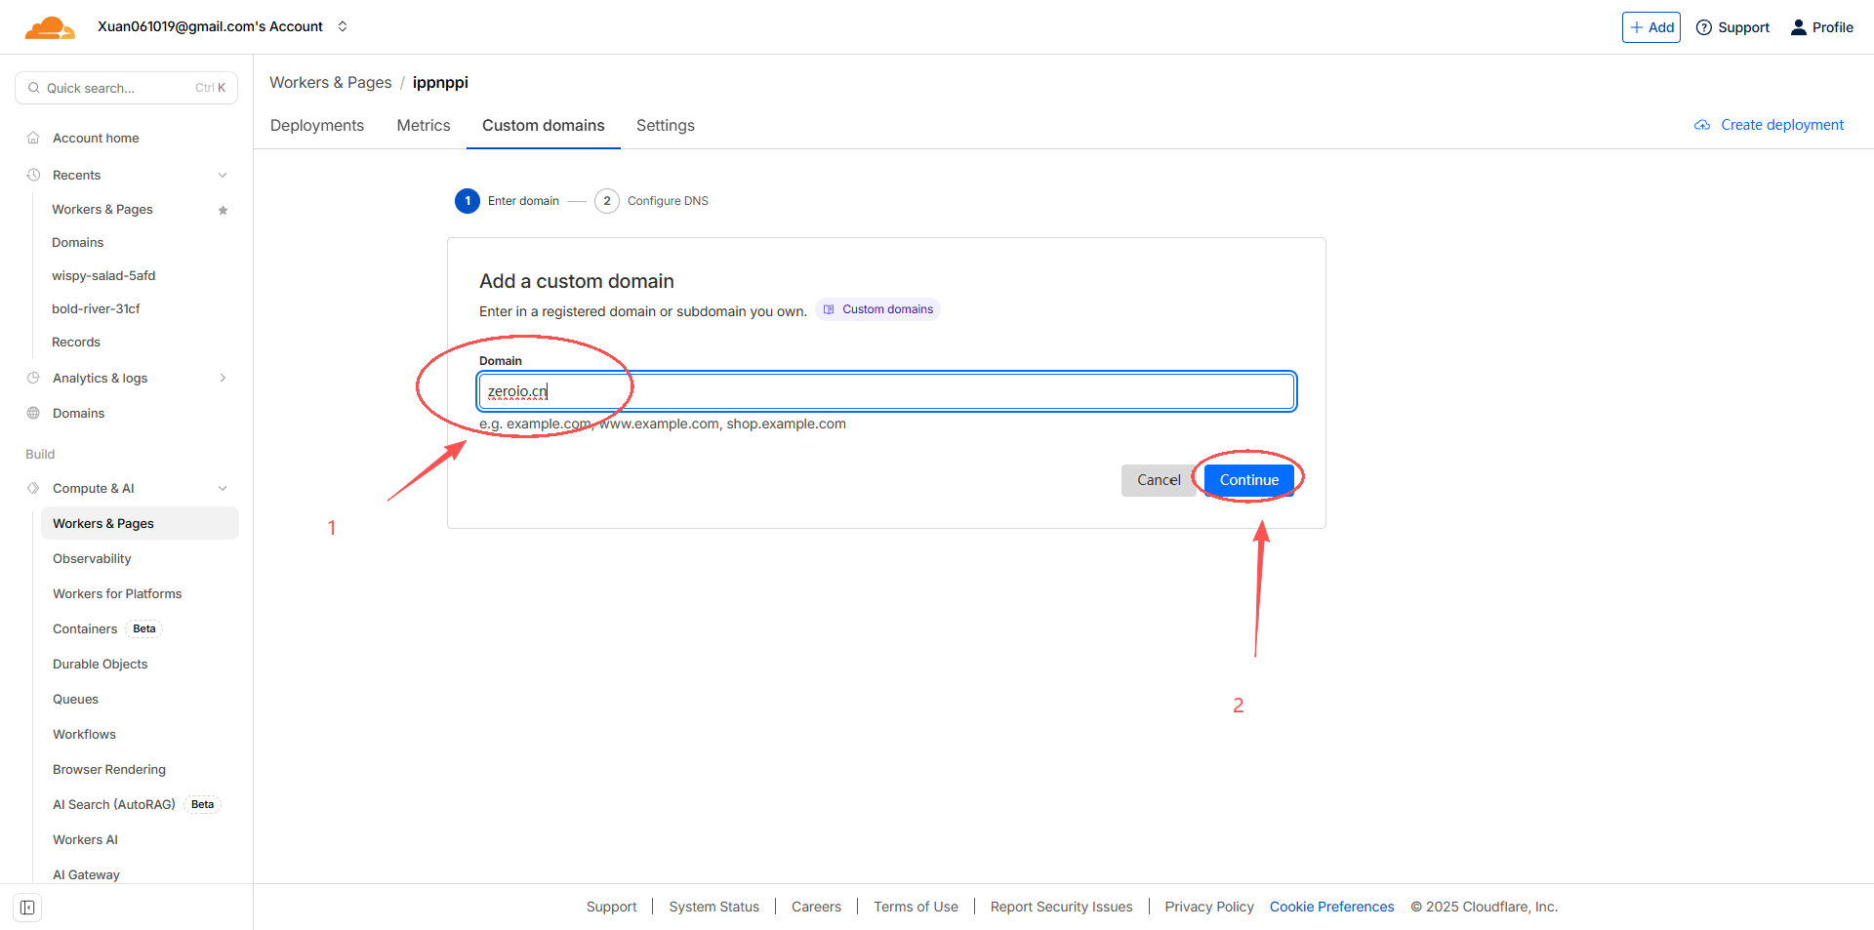Open Workers for Platforms
Image resolution: width=1874 pixels, height=930 pixels.
click(117, 593)
